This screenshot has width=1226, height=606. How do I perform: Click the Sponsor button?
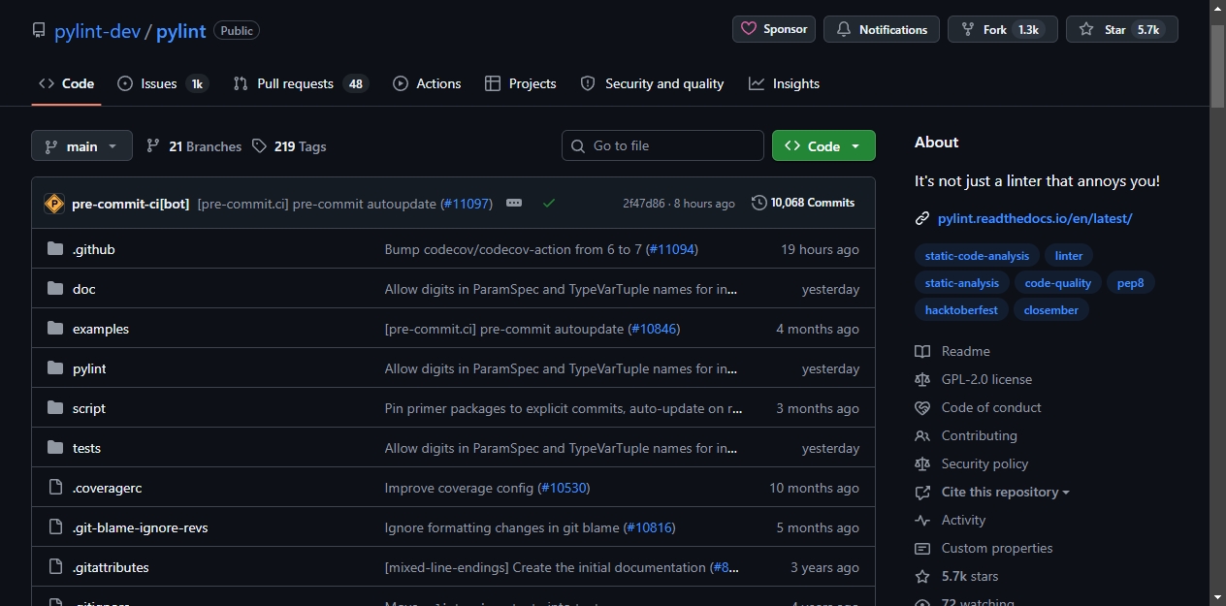(x=774, y=30)
